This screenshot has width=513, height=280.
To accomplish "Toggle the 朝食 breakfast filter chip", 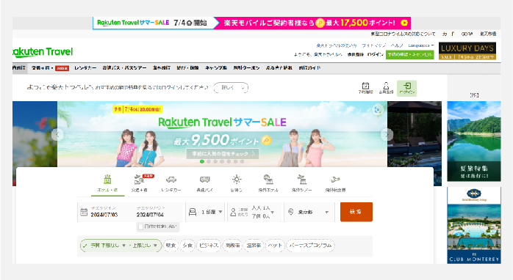I will (171, 246).
